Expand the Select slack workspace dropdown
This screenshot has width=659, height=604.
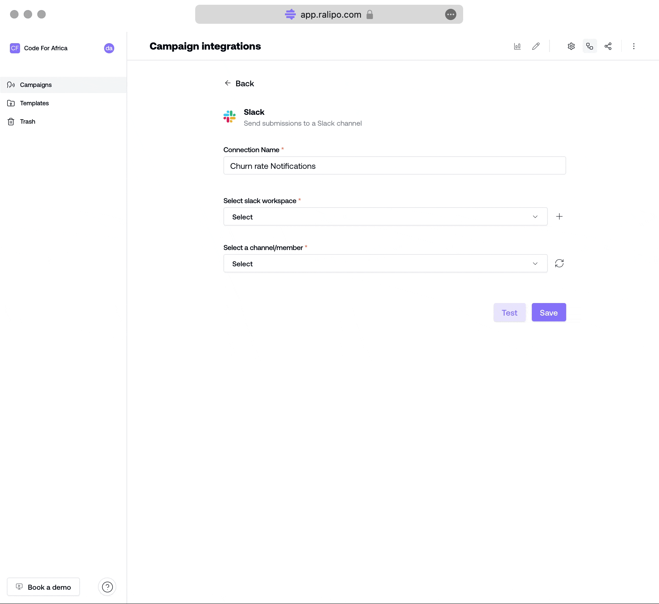(x=385, y=216)
